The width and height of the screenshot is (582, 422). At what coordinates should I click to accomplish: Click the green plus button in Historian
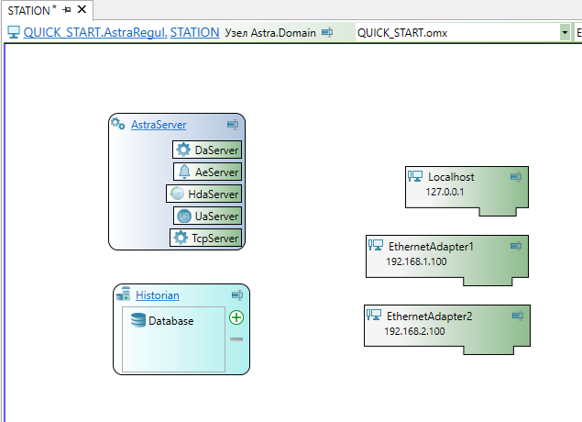(x=236, y=317)
